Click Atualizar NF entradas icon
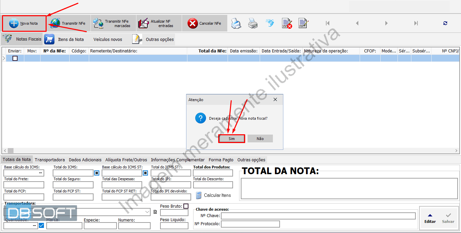The height and width of the screenshot is (233, 461). point(143,23)
